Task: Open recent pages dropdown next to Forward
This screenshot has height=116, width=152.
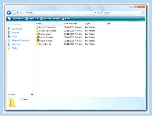Action: (x=17, y=13)
